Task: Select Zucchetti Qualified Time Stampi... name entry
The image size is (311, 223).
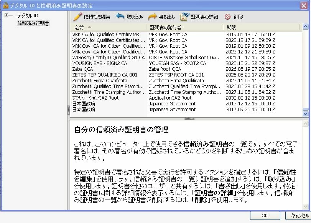Action: click(108, 87)
